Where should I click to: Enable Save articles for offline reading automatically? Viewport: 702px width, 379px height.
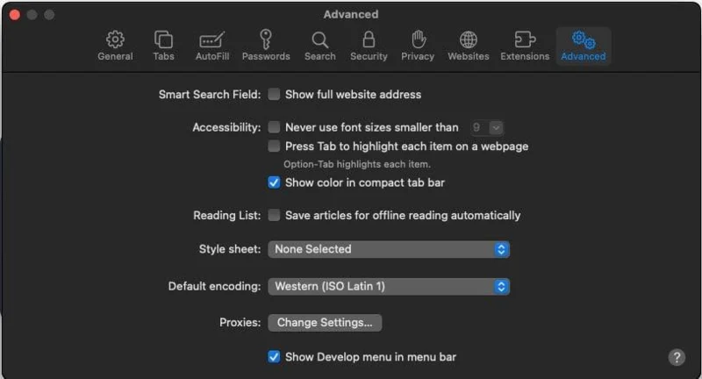(x=275, y=215)
